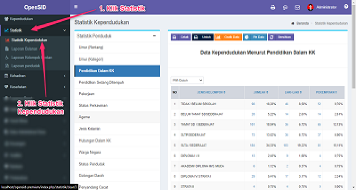
Task: Toggle the sidebar hamburger menu
Action: [75, 7]
